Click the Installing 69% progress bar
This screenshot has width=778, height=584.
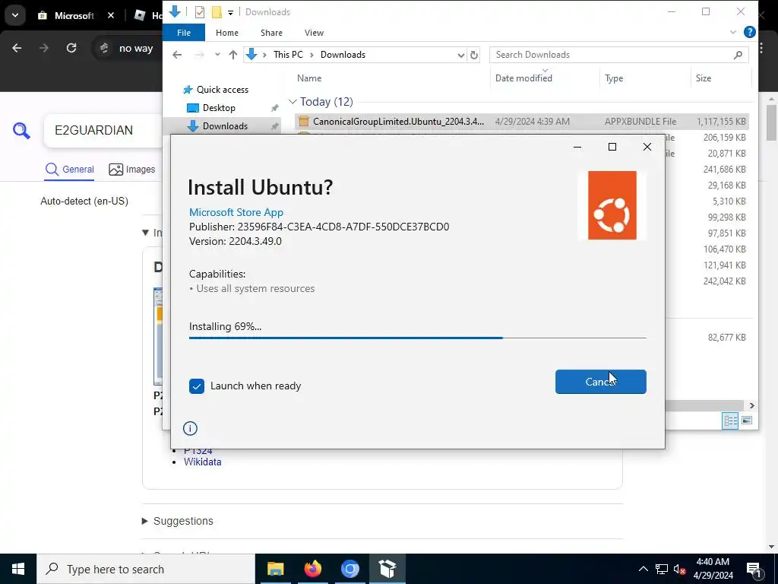click(x=417, y=338)
